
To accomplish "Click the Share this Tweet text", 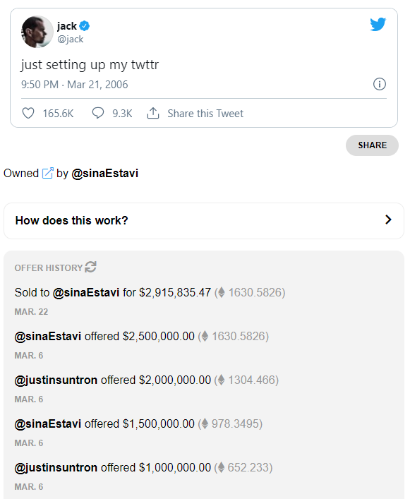I will (x=205, y=114).
